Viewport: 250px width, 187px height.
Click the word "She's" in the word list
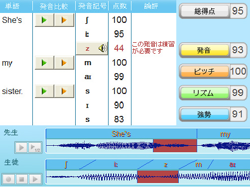coord(12,20)
